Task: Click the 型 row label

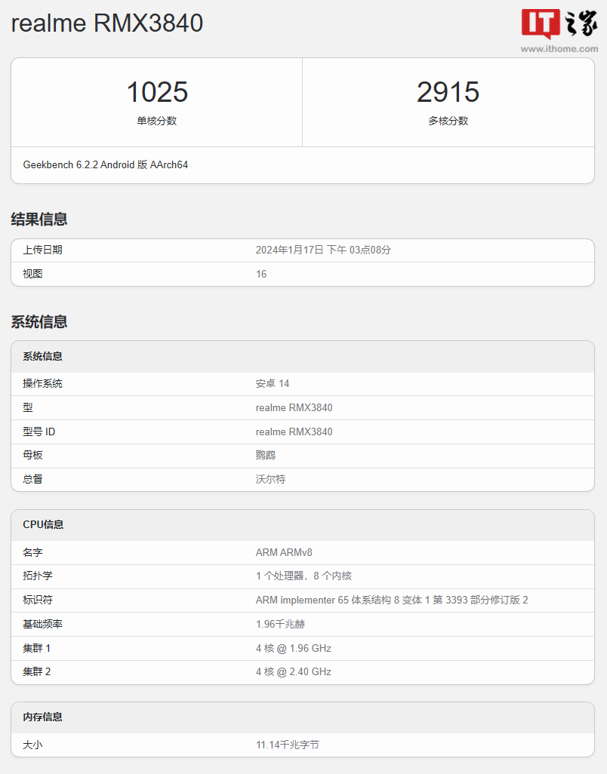Action: tap(28, 407)
